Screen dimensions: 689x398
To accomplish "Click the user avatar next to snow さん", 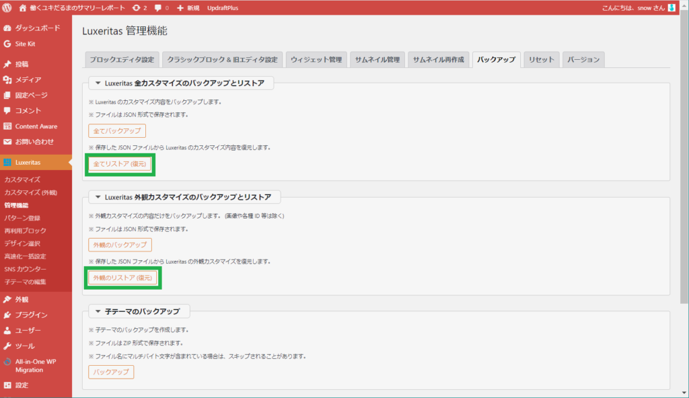I will point(672,8).
